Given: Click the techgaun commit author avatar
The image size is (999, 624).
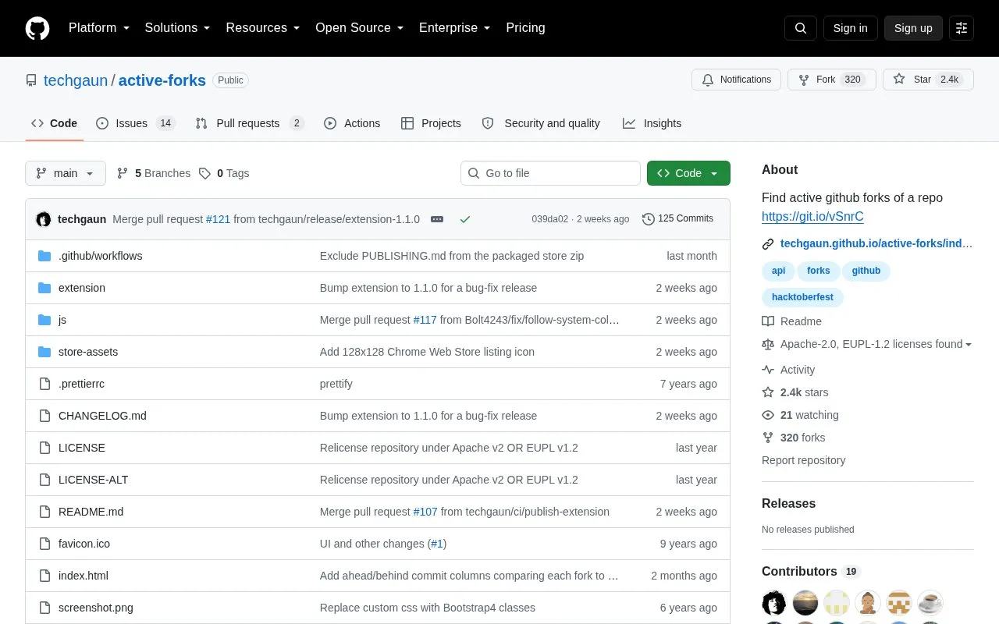Looking at the screenshot, I should [x=44, y=219].
